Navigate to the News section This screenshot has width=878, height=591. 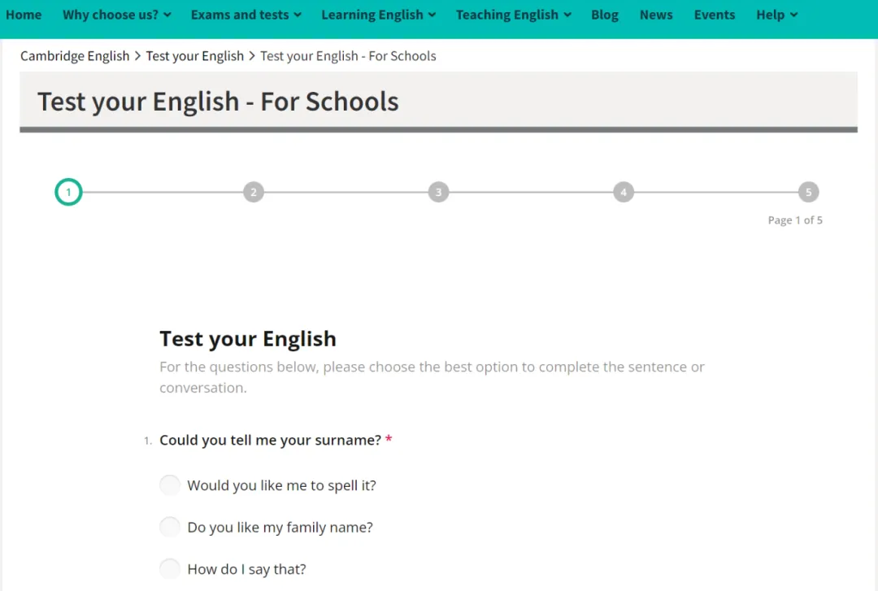tap(656, 15)
